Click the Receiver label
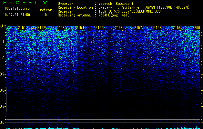The width and height of the screenshot is (203, 129). (66, 11)
